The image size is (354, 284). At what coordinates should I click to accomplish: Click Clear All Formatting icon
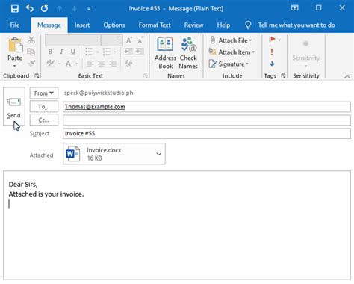[128, 64]
